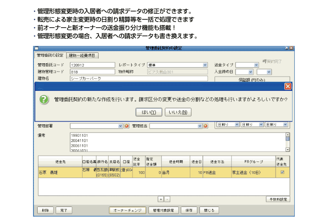Open the 管理担当 dropdown
Viewport: 326px width, 218px height.
[199, 126]
